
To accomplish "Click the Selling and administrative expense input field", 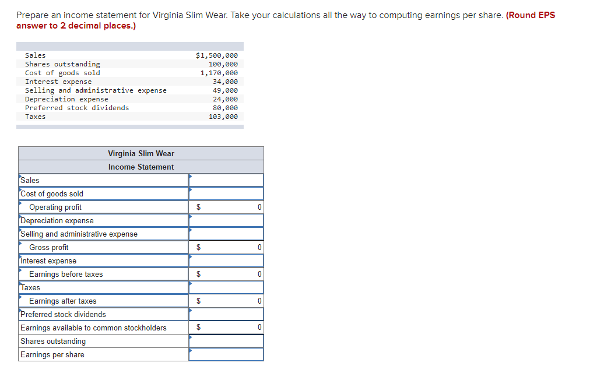I will pyautogui.click(x=227, y=234).
